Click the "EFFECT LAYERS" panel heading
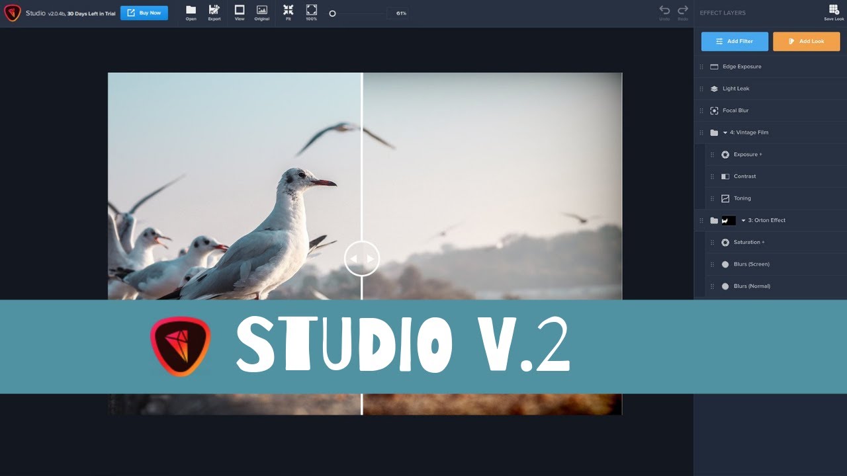This screenshot has width=847, height=476. pos(723,13)
